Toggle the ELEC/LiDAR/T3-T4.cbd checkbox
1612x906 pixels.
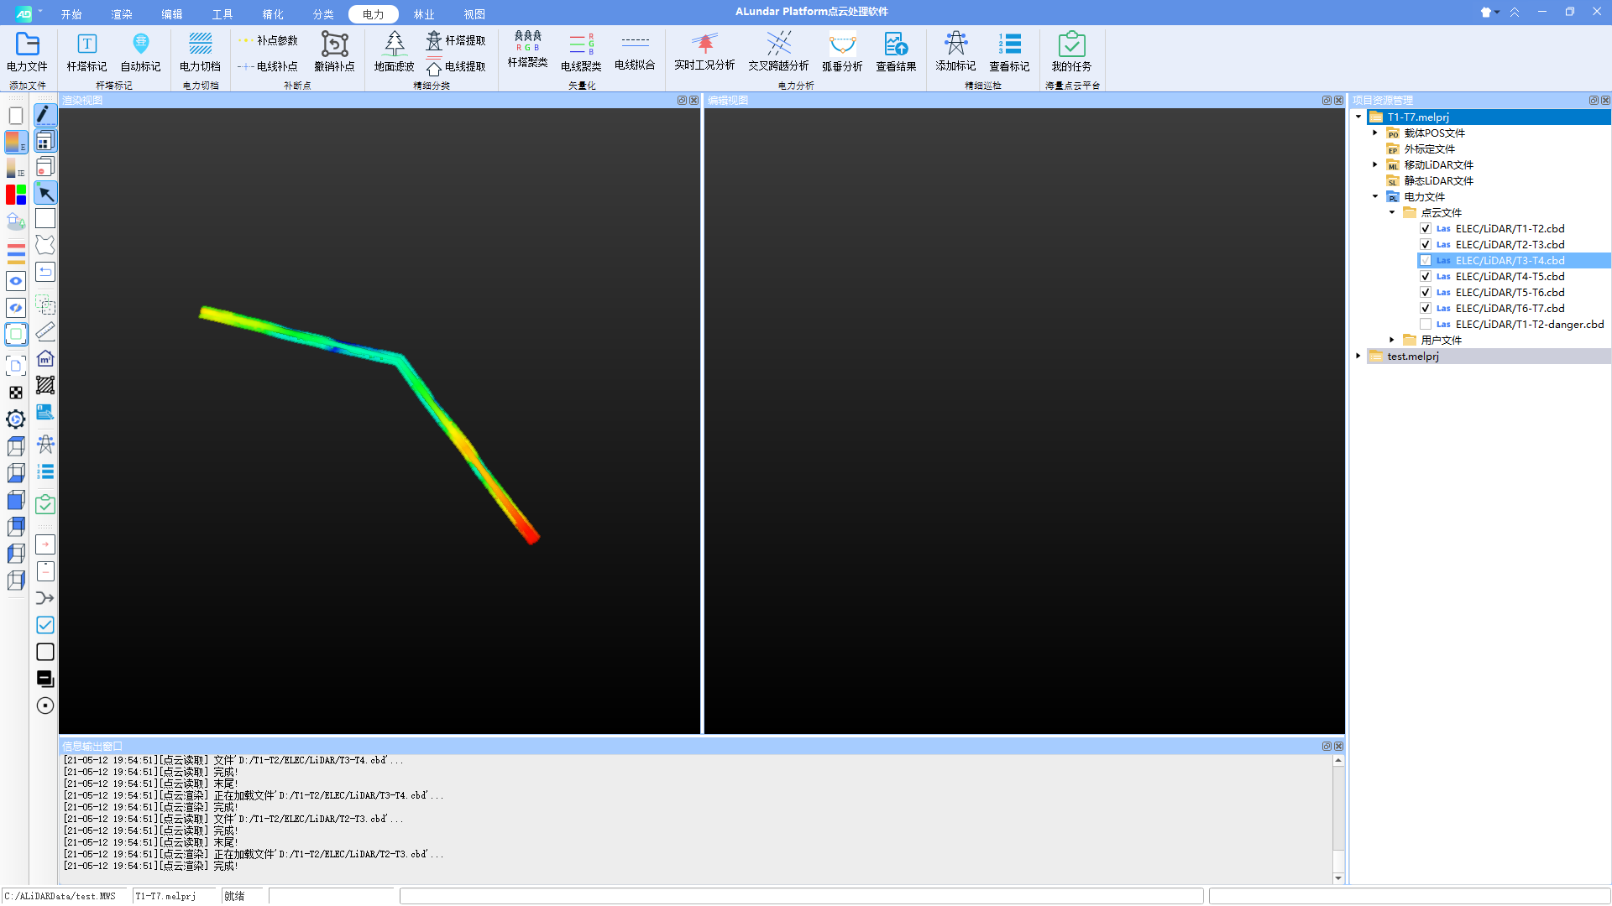[1426, 261]
